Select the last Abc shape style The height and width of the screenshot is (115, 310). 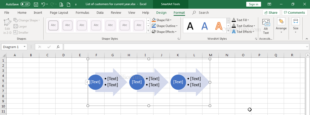pyautogui.click(x=139, y=25)
